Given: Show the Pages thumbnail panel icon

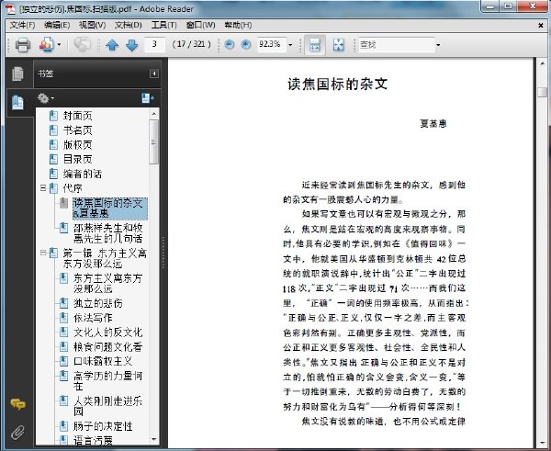Looking at the screenshot, I should (x=18, y=73).
